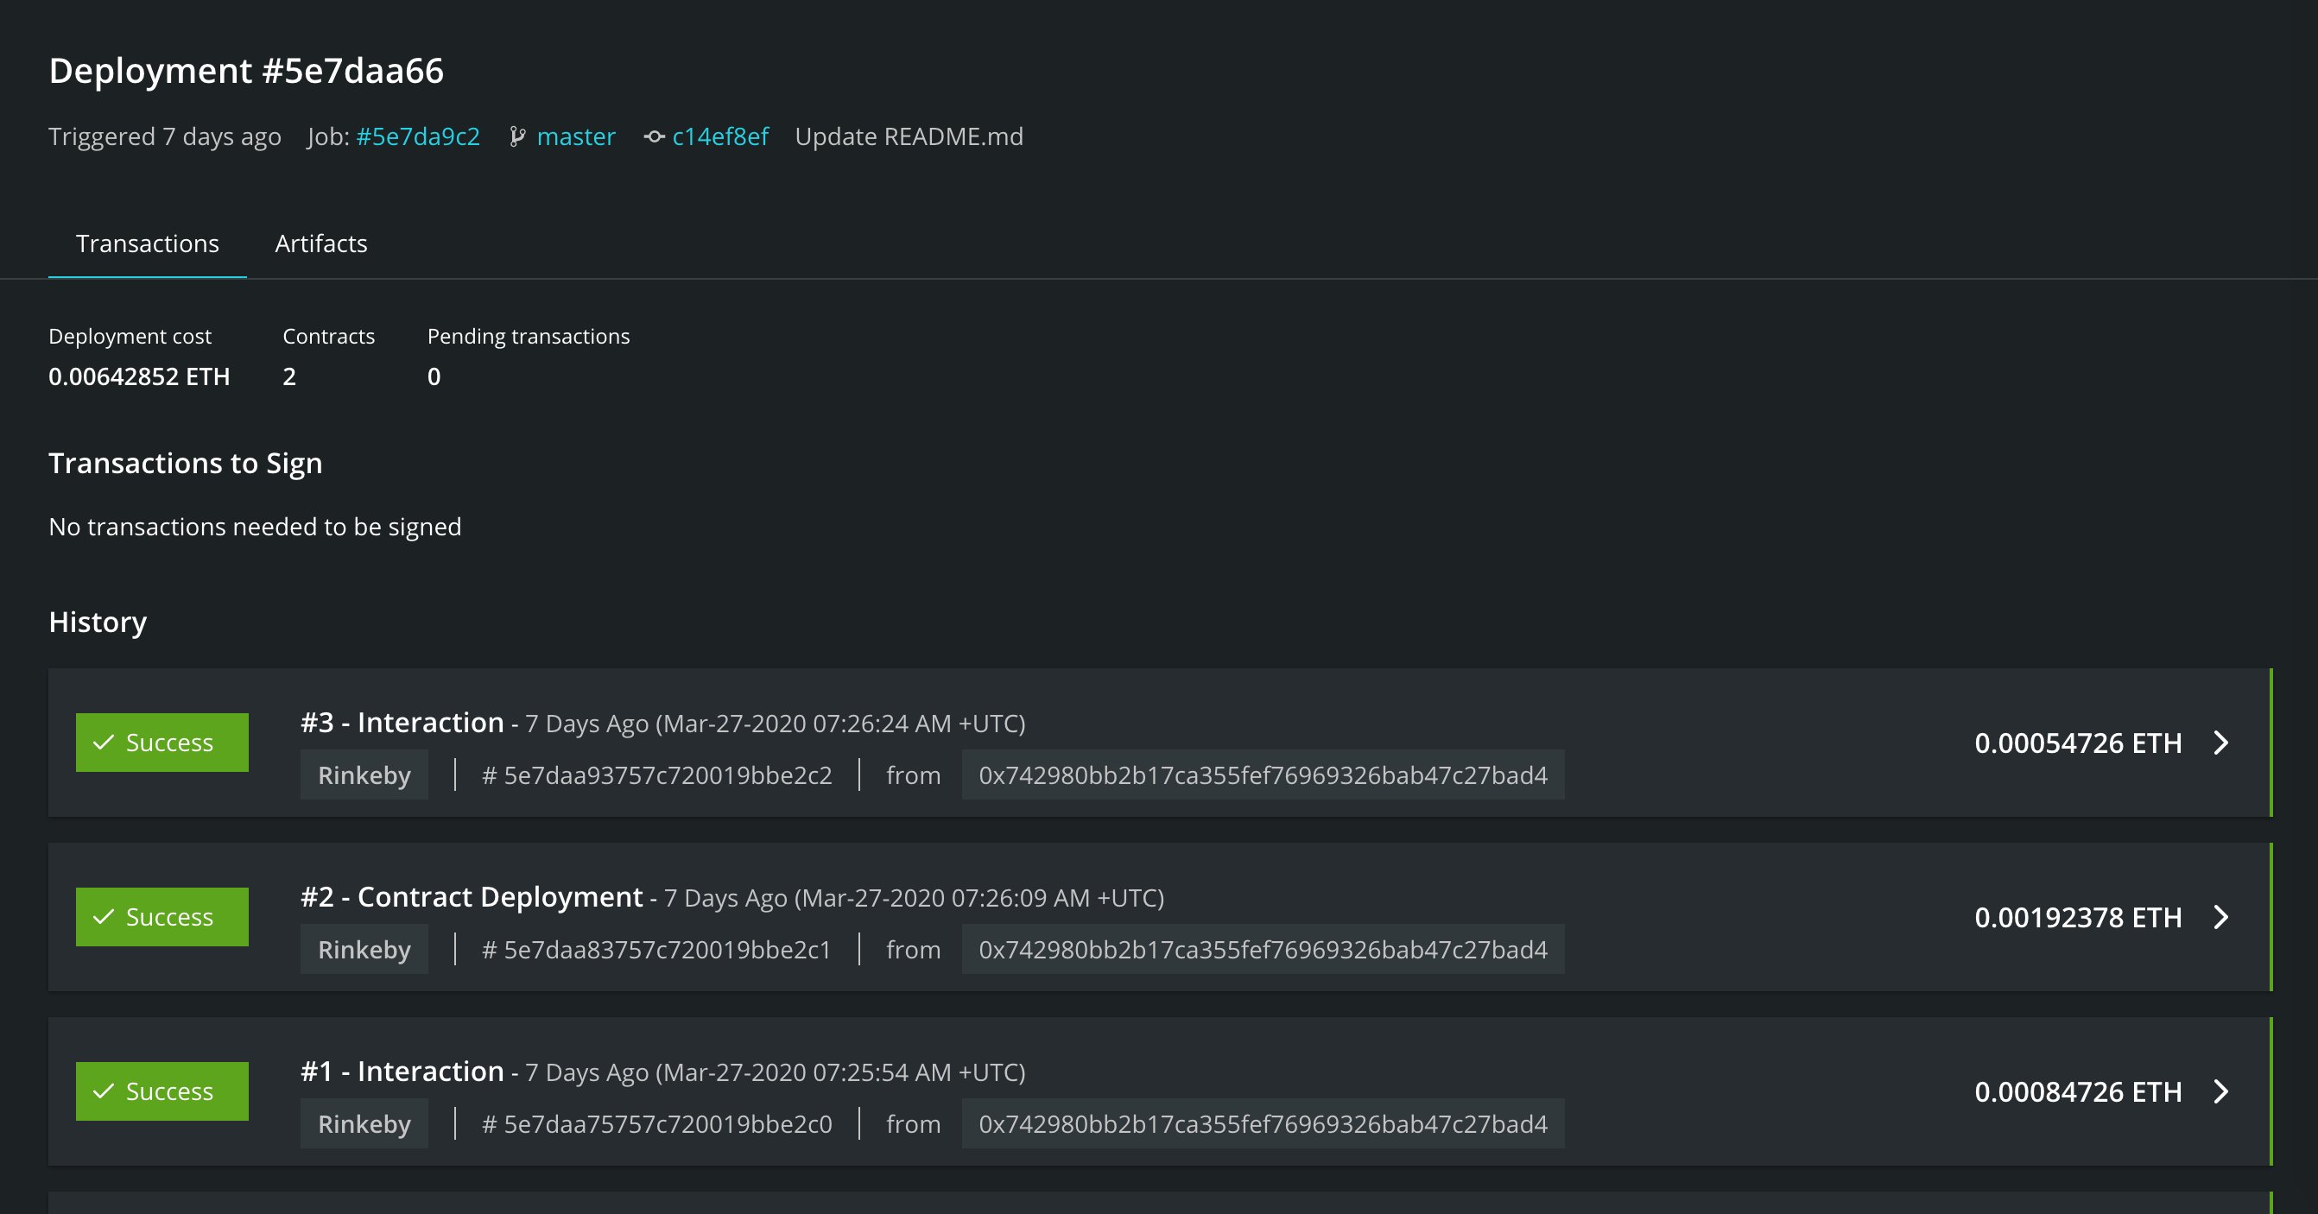
Task: Click the #3 - Interaction title
Action: [402, 722]
